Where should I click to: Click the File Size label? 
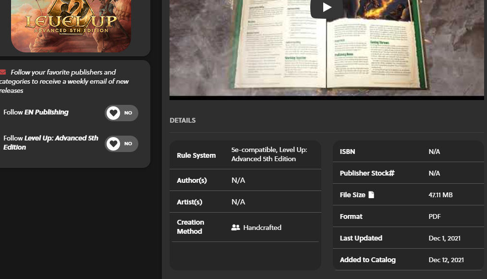[x=353, y=195]
